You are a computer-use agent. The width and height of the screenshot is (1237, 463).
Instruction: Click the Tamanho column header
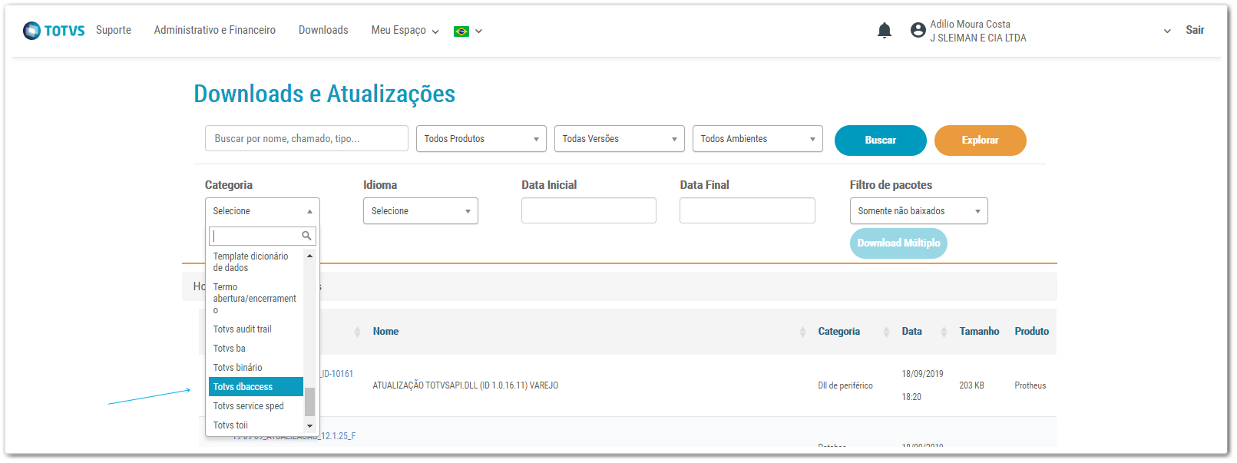tap(979, 332)
